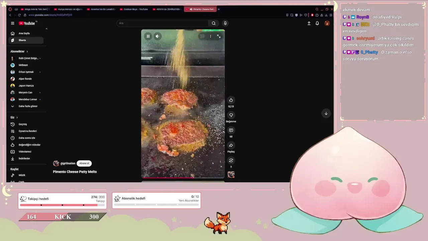Open Videolarınız in sidebar

click(x=26, y=152)
